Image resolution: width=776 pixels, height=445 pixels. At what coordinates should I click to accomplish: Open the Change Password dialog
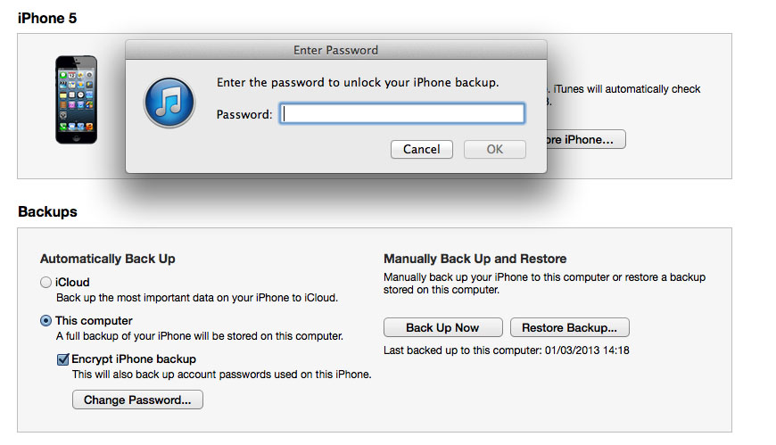pos(137,400)
